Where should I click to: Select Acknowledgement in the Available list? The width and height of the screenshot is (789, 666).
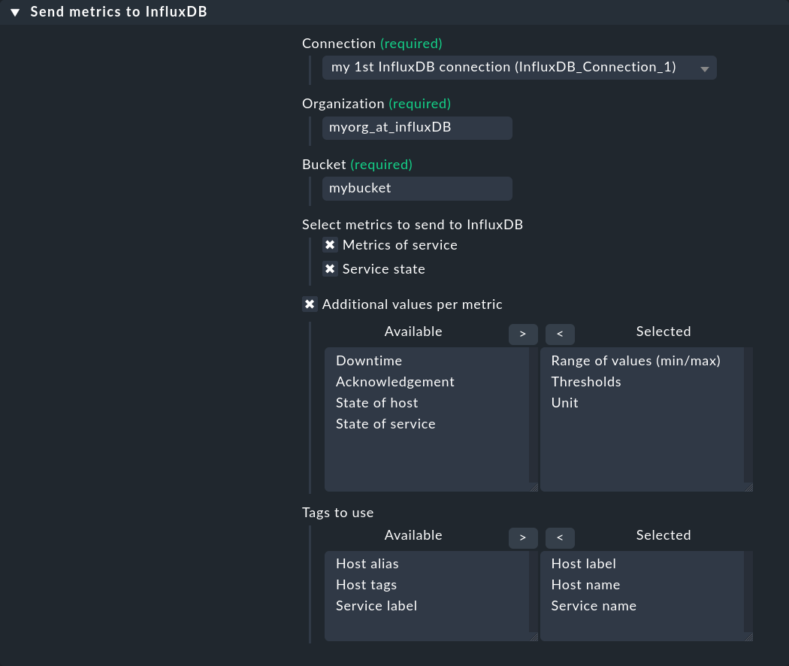395,382
